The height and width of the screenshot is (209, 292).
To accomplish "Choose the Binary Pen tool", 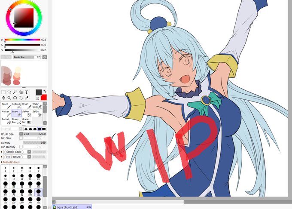I will (x=16, y=121).
